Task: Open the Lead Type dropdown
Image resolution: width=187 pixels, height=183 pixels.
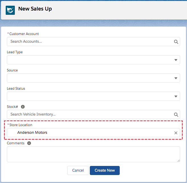Action: (x=93, y=60)
